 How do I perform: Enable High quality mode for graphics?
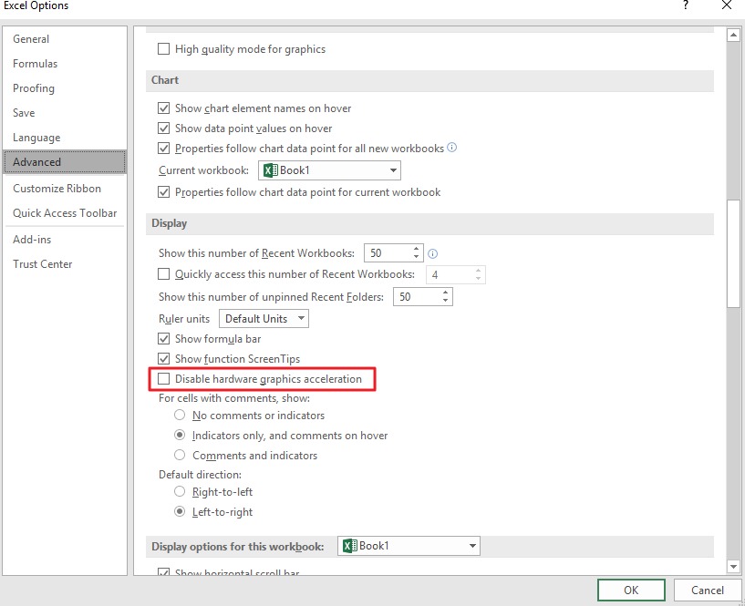tap(163, 49)
